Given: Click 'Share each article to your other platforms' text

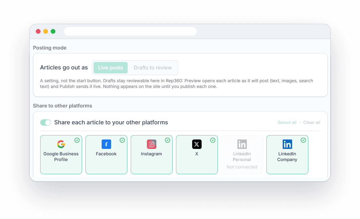Looking at the screenshot, I should [111, 122].
